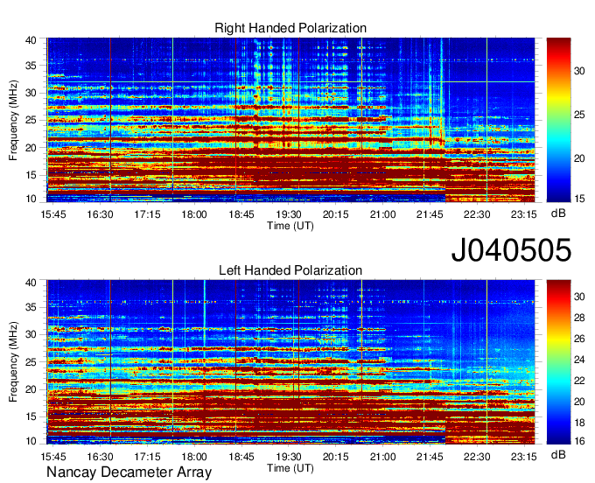This screenshot has width=595, height=483.
Task: Click the "Nancay Decameter Array" caption
Action: (129, 472)
